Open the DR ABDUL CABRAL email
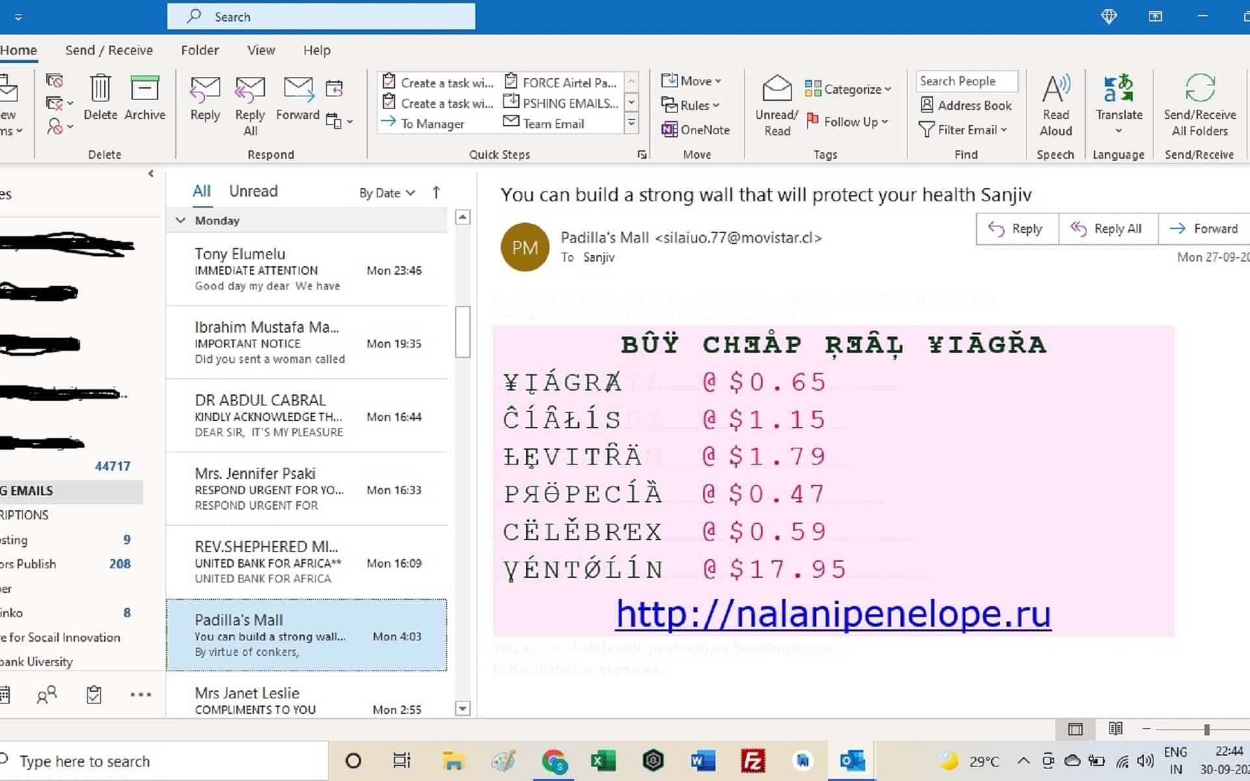The image size is (1250, 781). (307, 415)
